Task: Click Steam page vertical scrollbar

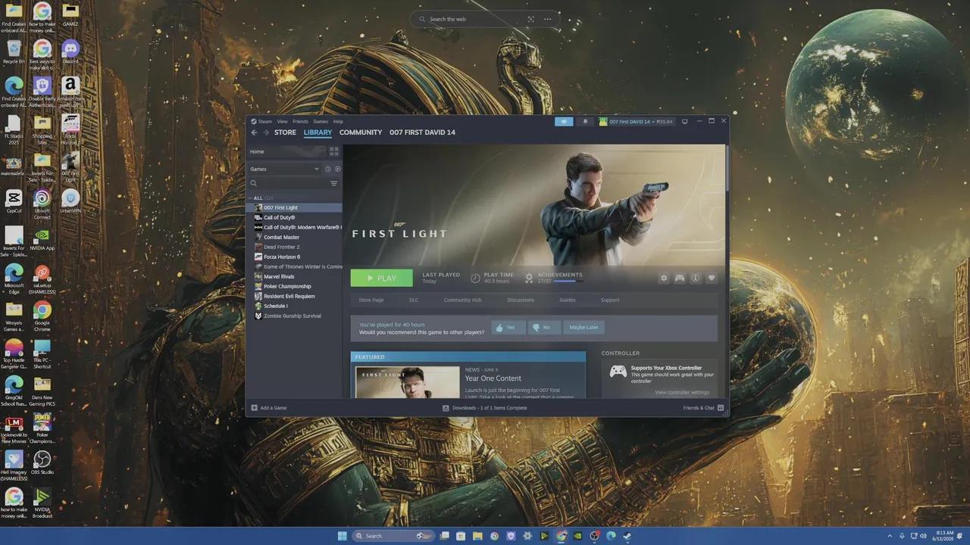Action: point(726,168)
